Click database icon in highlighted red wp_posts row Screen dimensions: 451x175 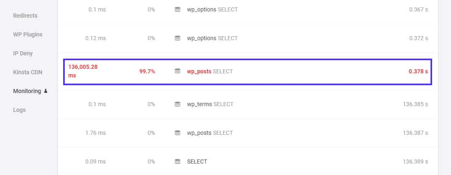click(178, 71)
